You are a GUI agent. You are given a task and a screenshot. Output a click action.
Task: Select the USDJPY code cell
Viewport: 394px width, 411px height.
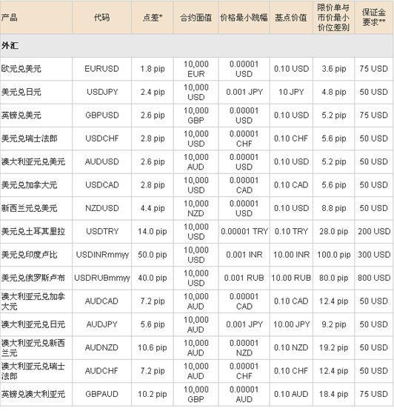coord(102,93)
